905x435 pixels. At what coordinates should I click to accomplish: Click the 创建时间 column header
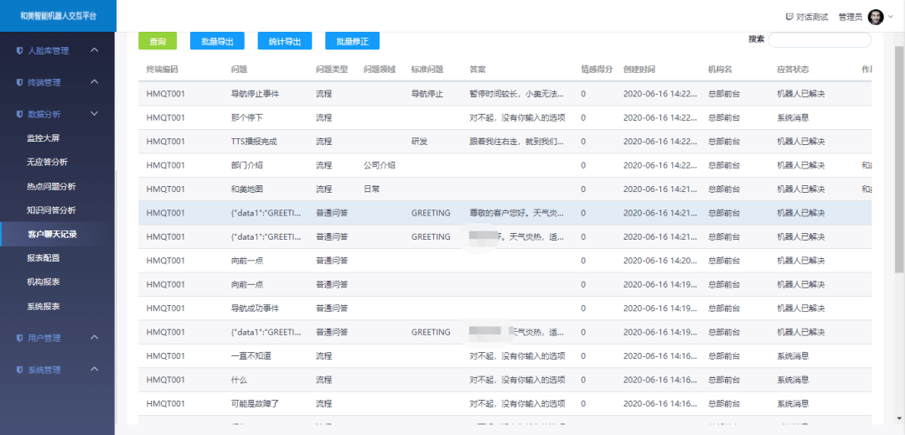coord(639,70)
